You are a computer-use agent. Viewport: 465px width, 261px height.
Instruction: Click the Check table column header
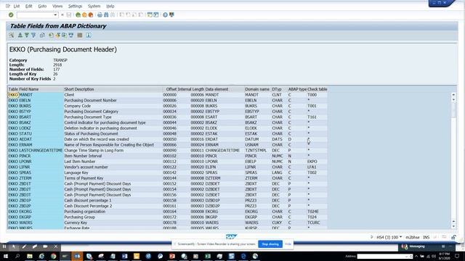click(318, 89)
